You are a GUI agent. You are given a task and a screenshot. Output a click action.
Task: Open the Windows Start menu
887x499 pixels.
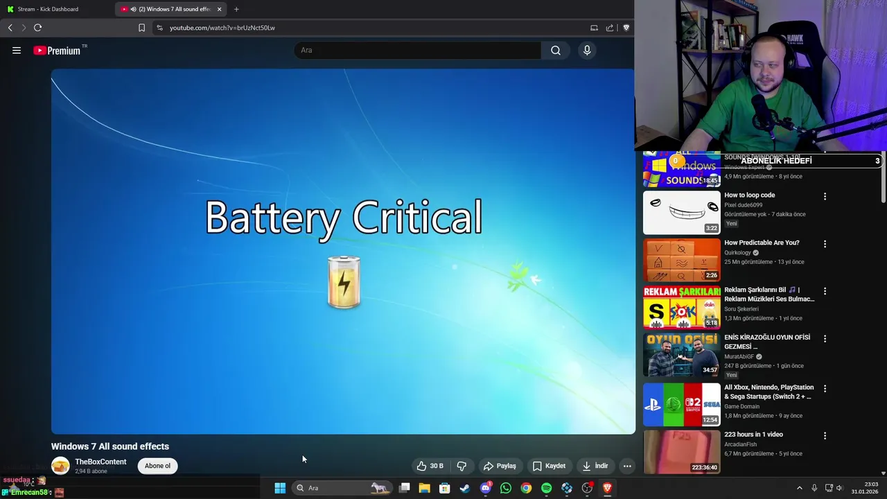click(280, 488)
